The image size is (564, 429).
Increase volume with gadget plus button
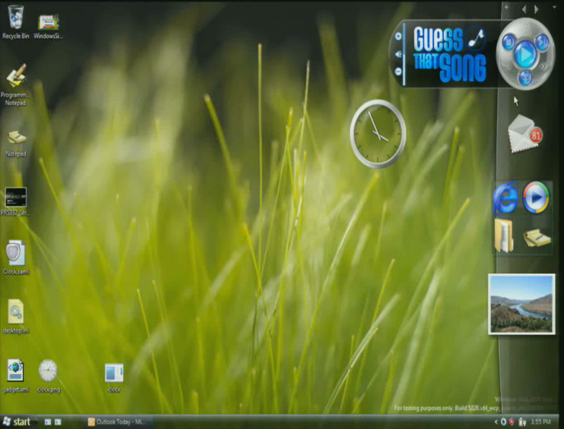click(x=398, y=36)
